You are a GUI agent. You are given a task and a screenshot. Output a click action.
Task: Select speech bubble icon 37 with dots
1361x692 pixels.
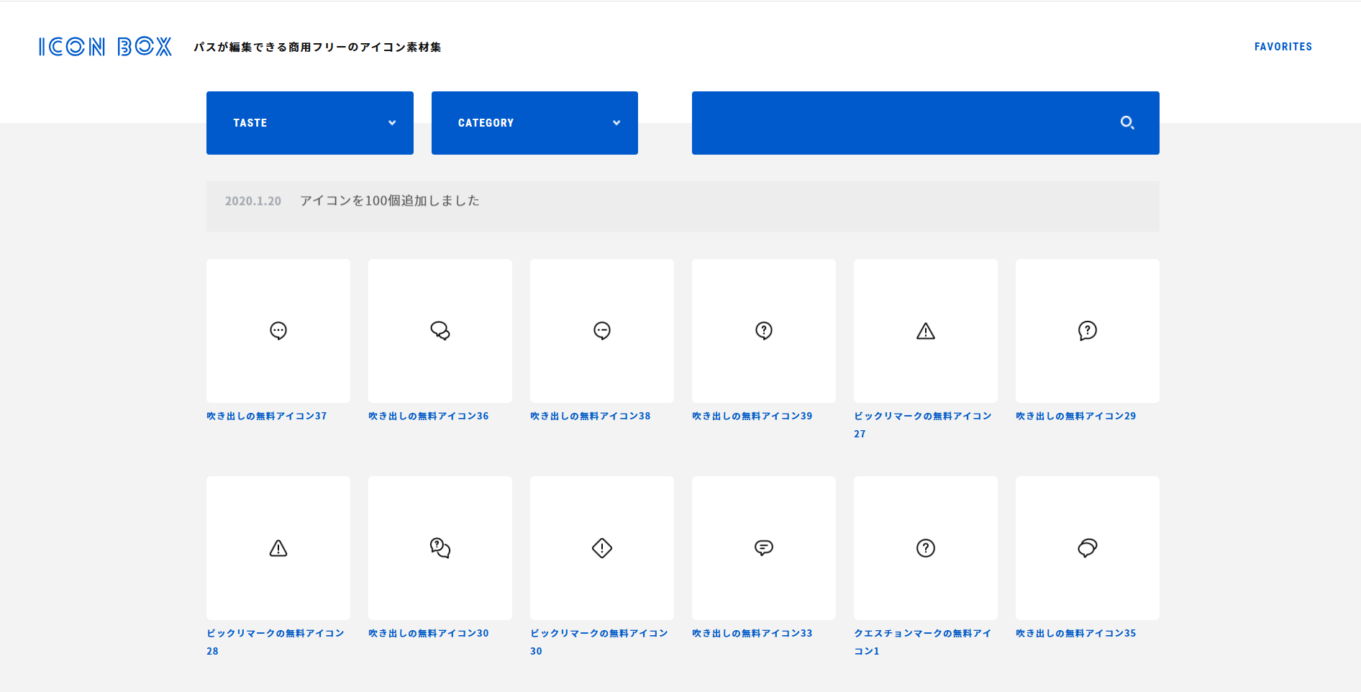pyautogui.click(x=278, y=331)
